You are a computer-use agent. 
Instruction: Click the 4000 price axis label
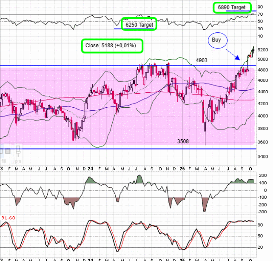coord(263,116)
